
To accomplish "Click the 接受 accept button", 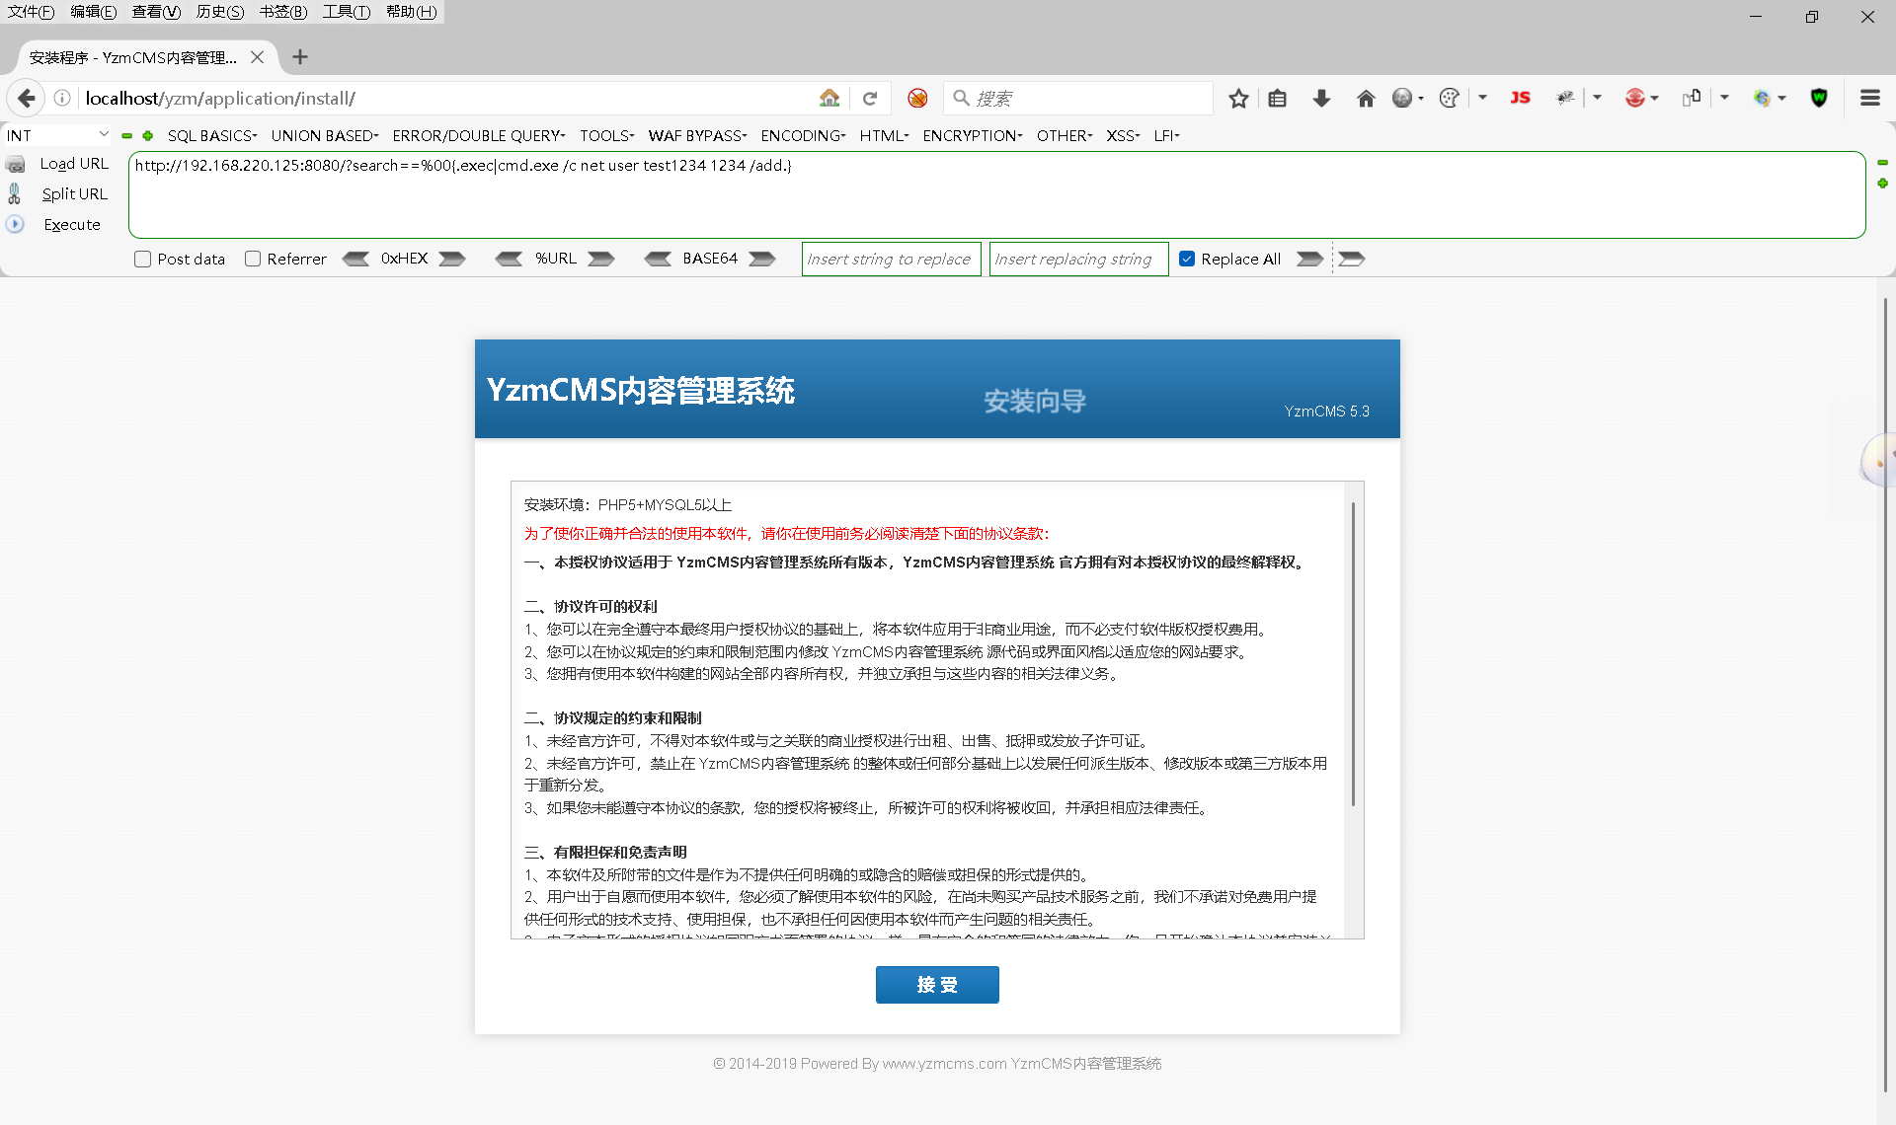I will (x=936, y=985).
